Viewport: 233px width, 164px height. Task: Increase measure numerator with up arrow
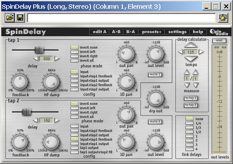click(x=187, y=72)
